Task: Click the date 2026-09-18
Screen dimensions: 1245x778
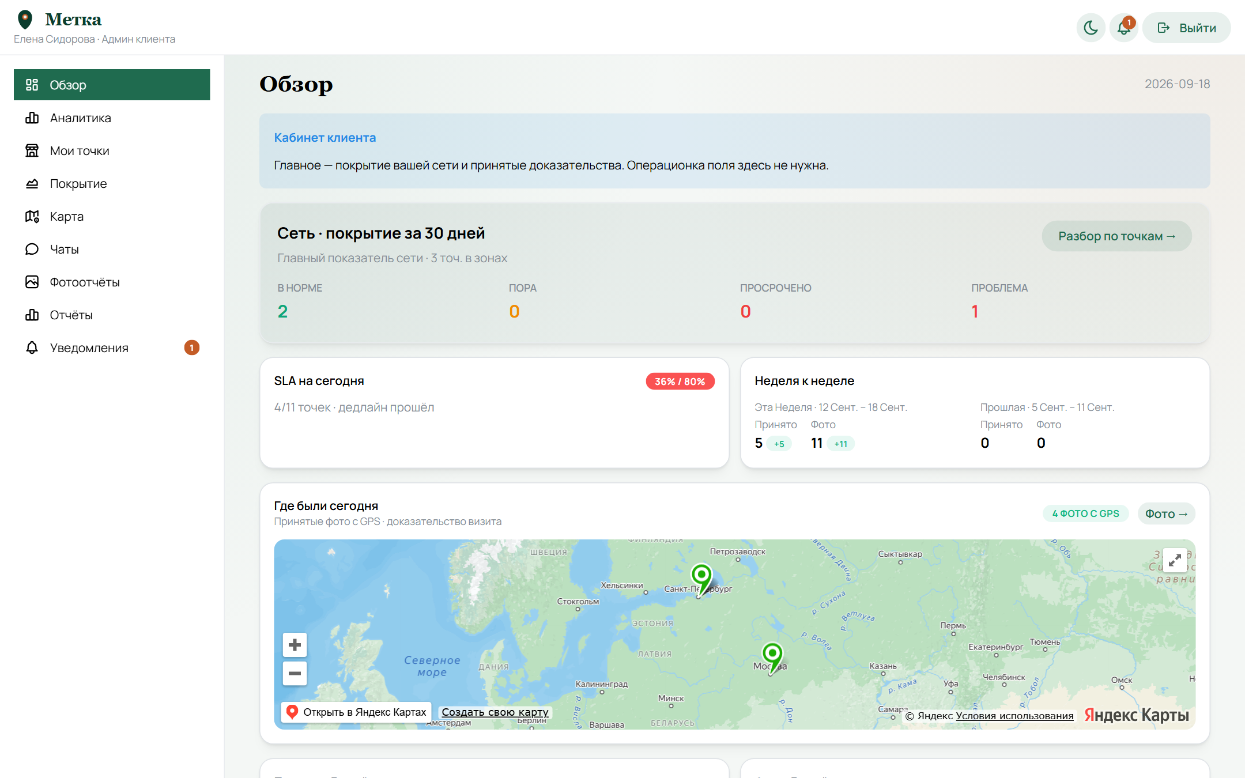Action: 1177,84
